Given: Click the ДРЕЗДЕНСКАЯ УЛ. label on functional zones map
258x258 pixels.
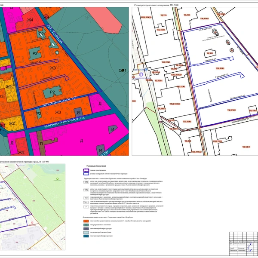Looking at the screenshot, I should pos(60,101).
